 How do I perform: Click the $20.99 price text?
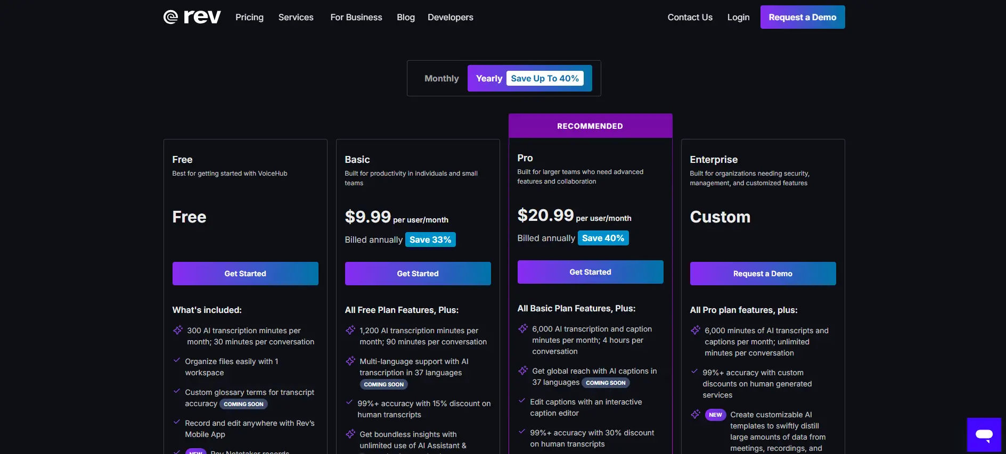[546, 214]
